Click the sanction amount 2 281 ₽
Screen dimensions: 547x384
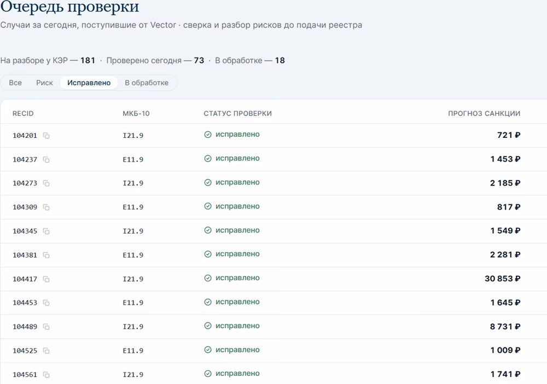(x=505, y=255)
